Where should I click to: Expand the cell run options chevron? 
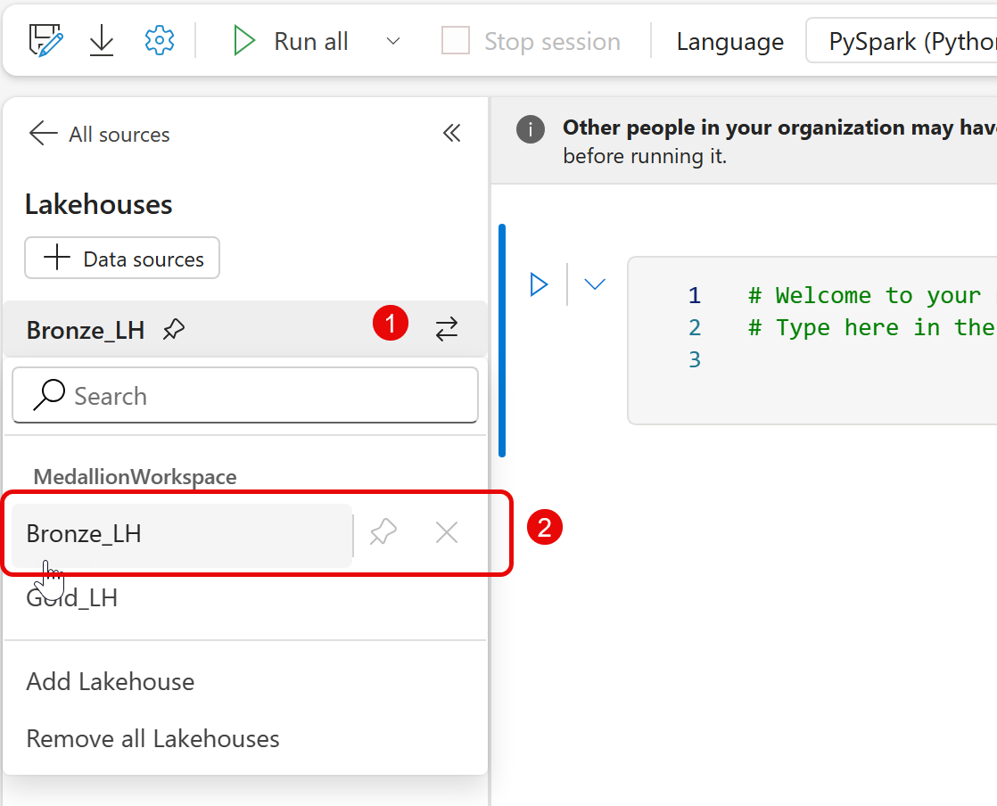(x=595, y=284)
